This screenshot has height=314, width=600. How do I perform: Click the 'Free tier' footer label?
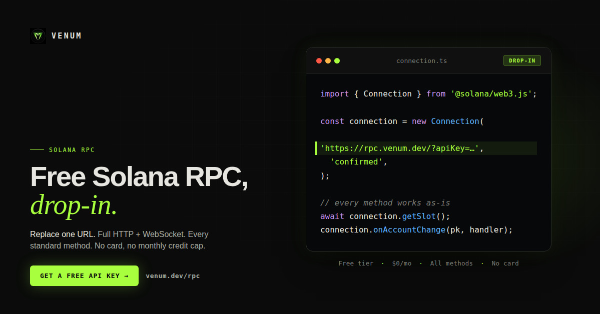pos(356,263)
